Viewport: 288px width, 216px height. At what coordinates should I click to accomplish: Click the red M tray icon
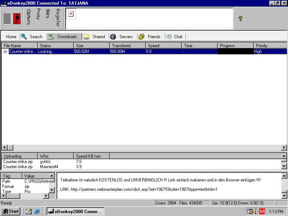point(262,211)
